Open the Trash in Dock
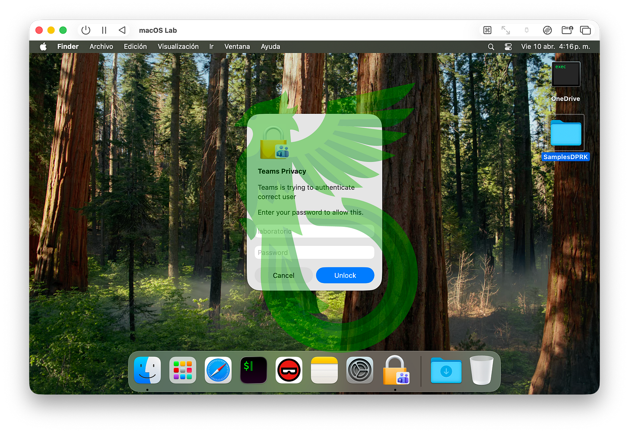Image resolution: width=629 pixels, height=433 pixels. pos(482,370)
